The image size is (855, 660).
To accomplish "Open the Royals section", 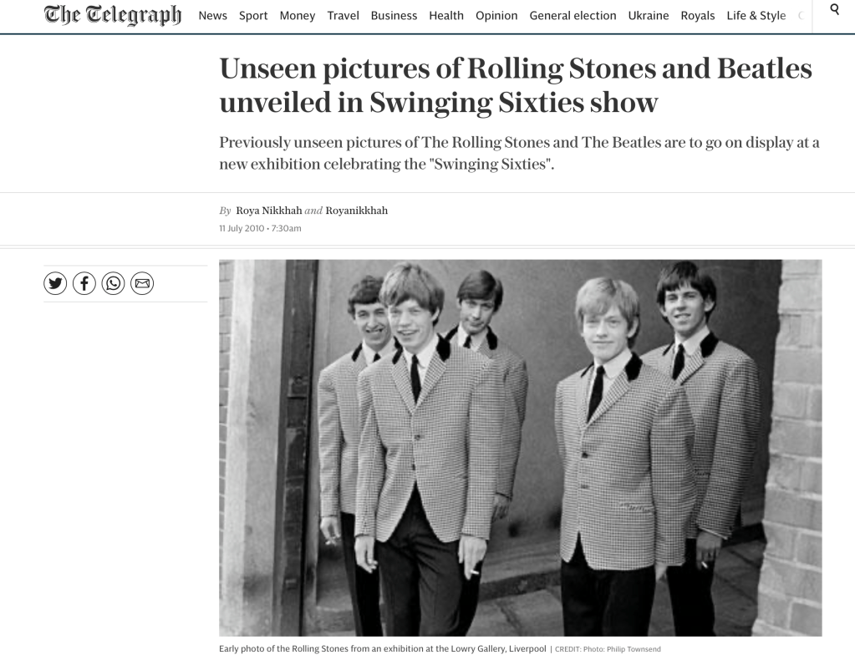I will 697,16.
